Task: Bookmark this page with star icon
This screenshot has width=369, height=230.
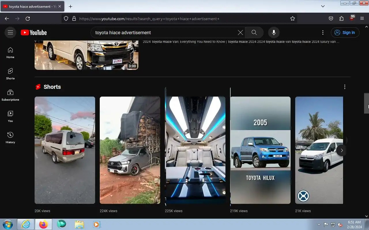Action: coord(293,19)
